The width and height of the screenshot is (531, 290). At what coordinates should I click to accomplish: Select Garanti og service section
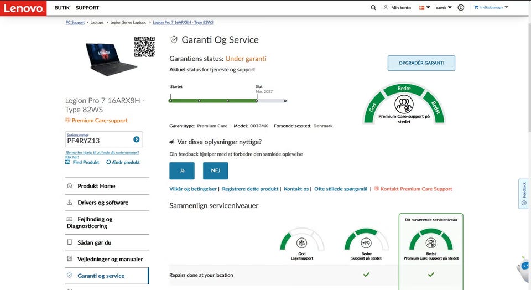(107, 276)
